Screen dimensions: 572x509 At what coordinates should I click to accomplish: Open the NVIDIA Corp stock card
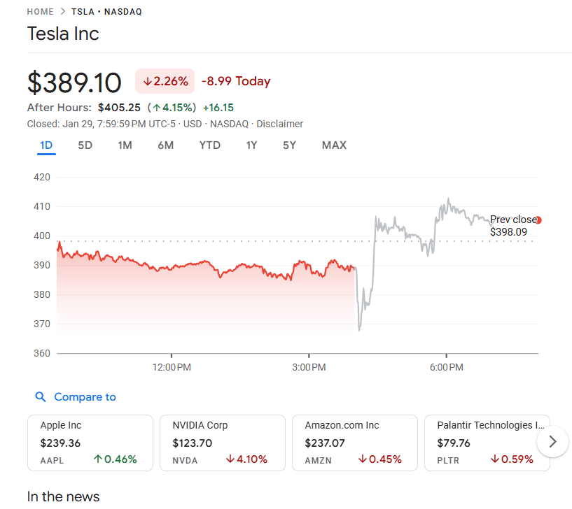coord(222,442)
